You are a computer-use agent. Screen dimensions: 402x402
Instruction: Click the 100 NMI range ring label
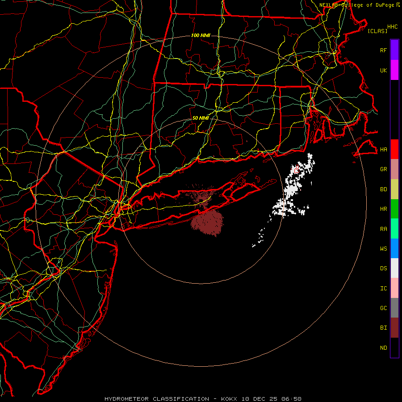[201, 35]
